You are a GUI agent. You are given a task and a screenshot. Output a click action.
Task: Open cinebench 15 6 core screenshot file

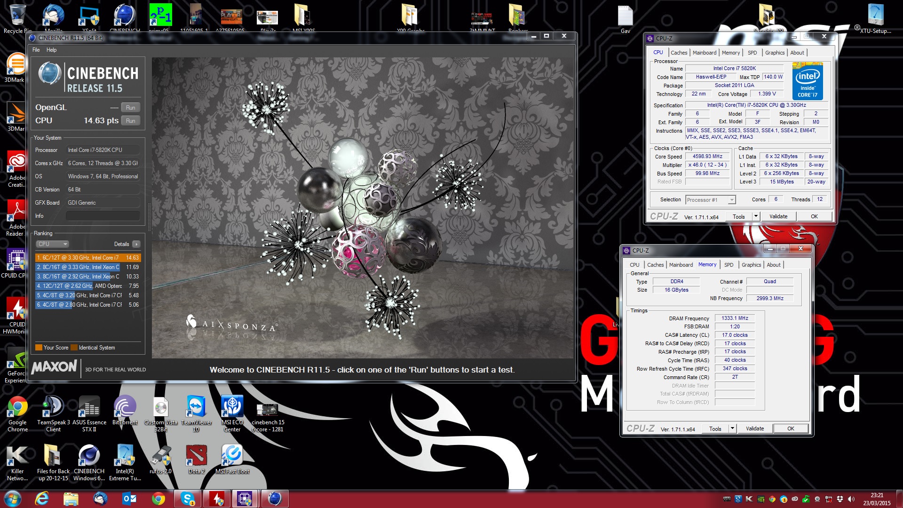click(x=268, y=417)
